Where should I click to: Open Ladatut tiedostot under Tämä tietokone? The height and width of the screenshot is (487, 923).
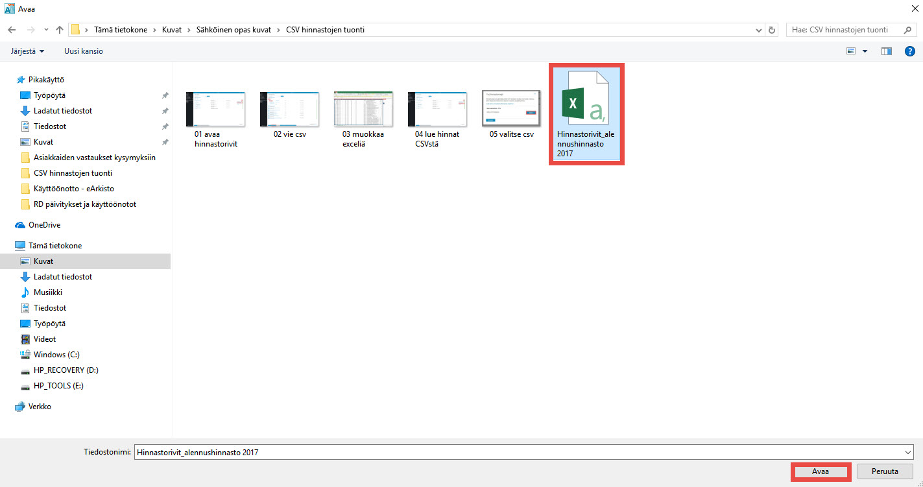[x=63, y=277]
